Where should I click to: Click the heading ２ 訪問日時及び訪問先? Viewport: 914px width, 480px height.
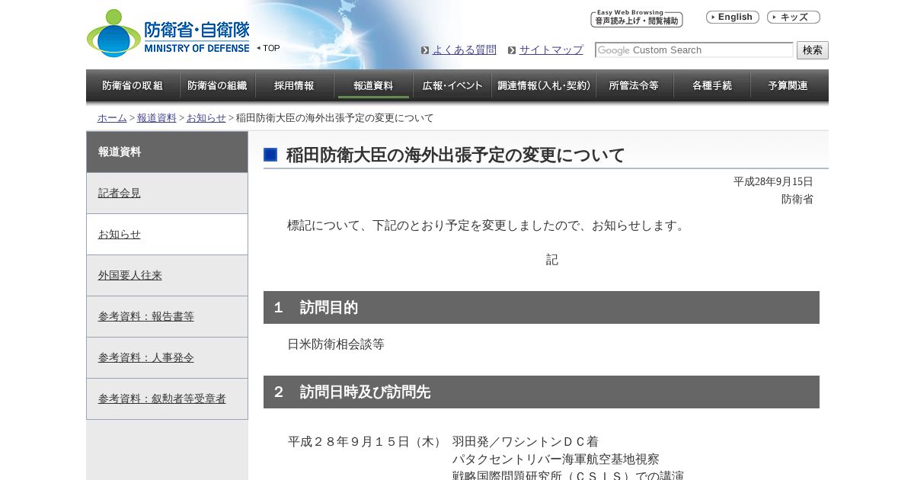[x=542, y=392]
